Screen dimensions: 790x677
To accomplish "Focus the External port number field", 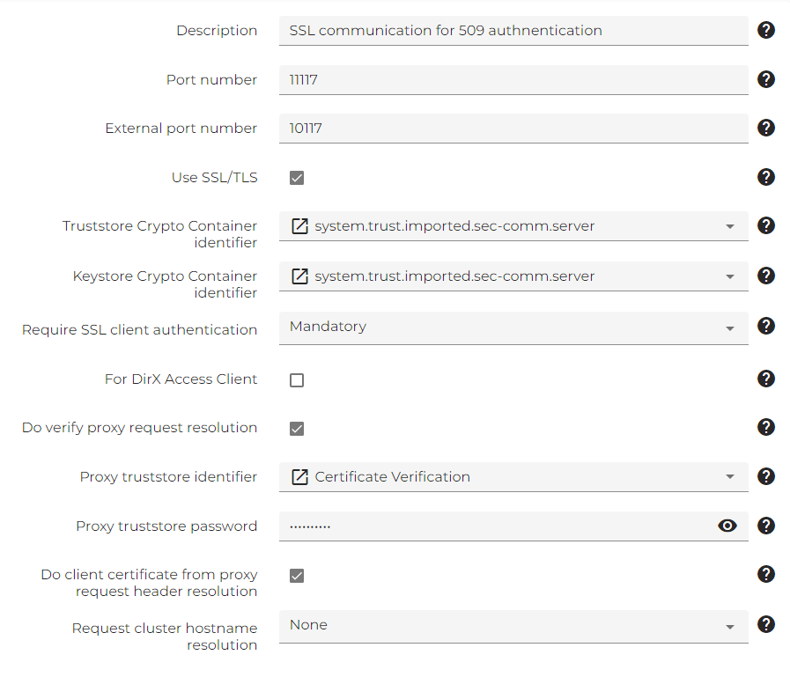I will 513,129.
